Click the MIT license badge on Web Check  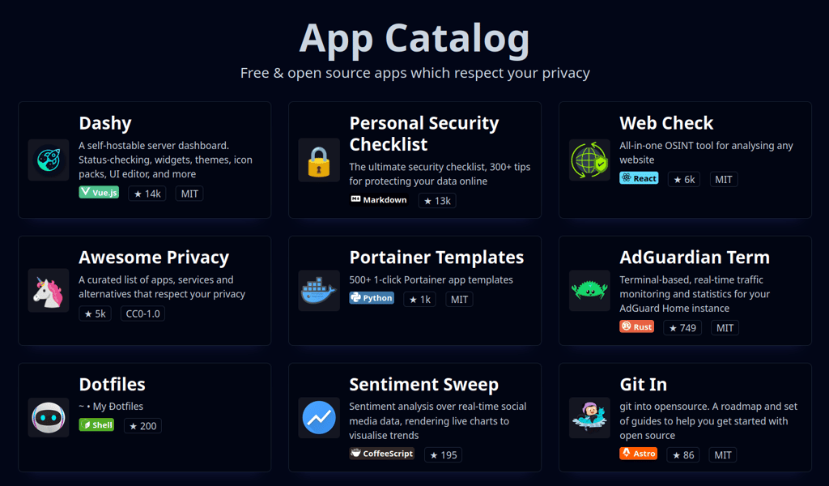click(723, 178)
